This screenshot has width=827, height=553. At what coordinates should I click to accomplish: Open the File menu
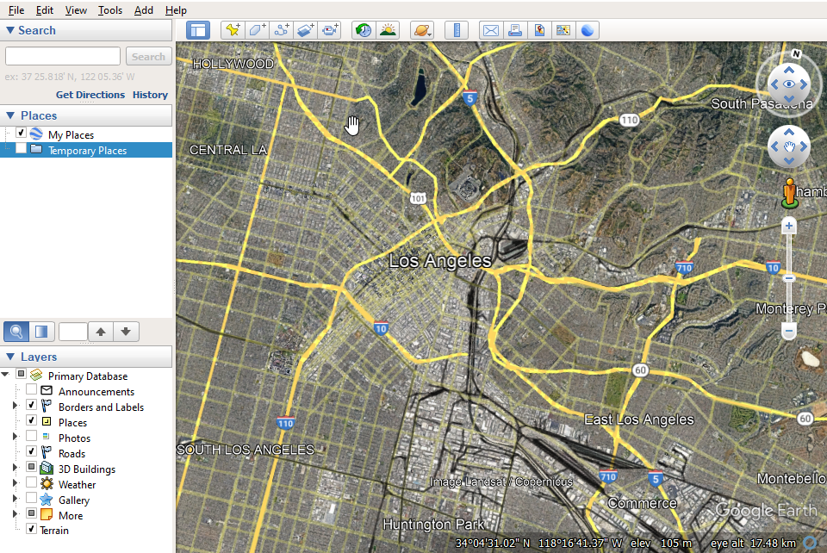coord(16,10)
